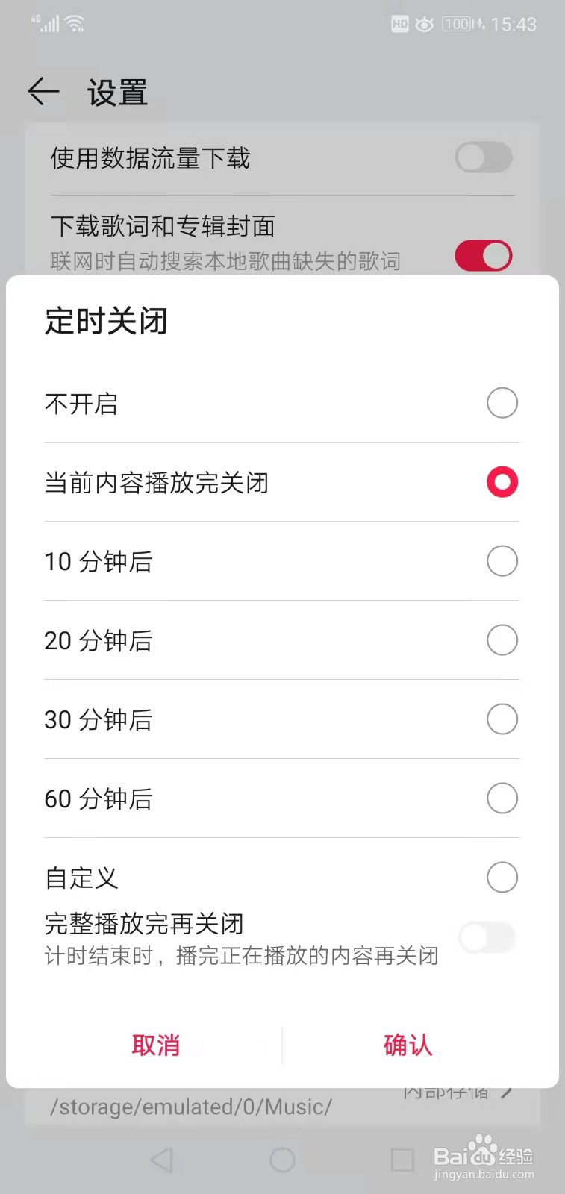The image size is (565, 1194).
Task: Toggle the 使用数据流量下载 switch
Action: (484, 157)
